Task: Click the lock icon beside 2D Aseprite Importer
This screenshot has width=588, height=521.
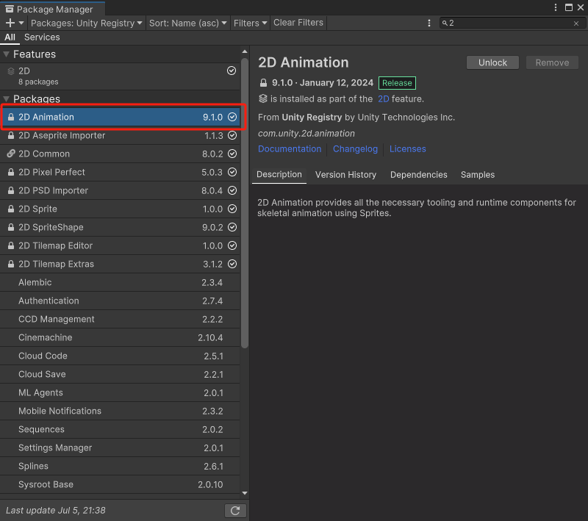Action: pos(11,135)
